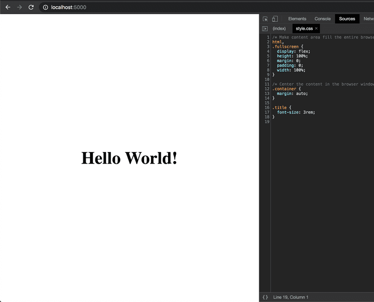Activate the inspect element picker

(x=265, y=19)
